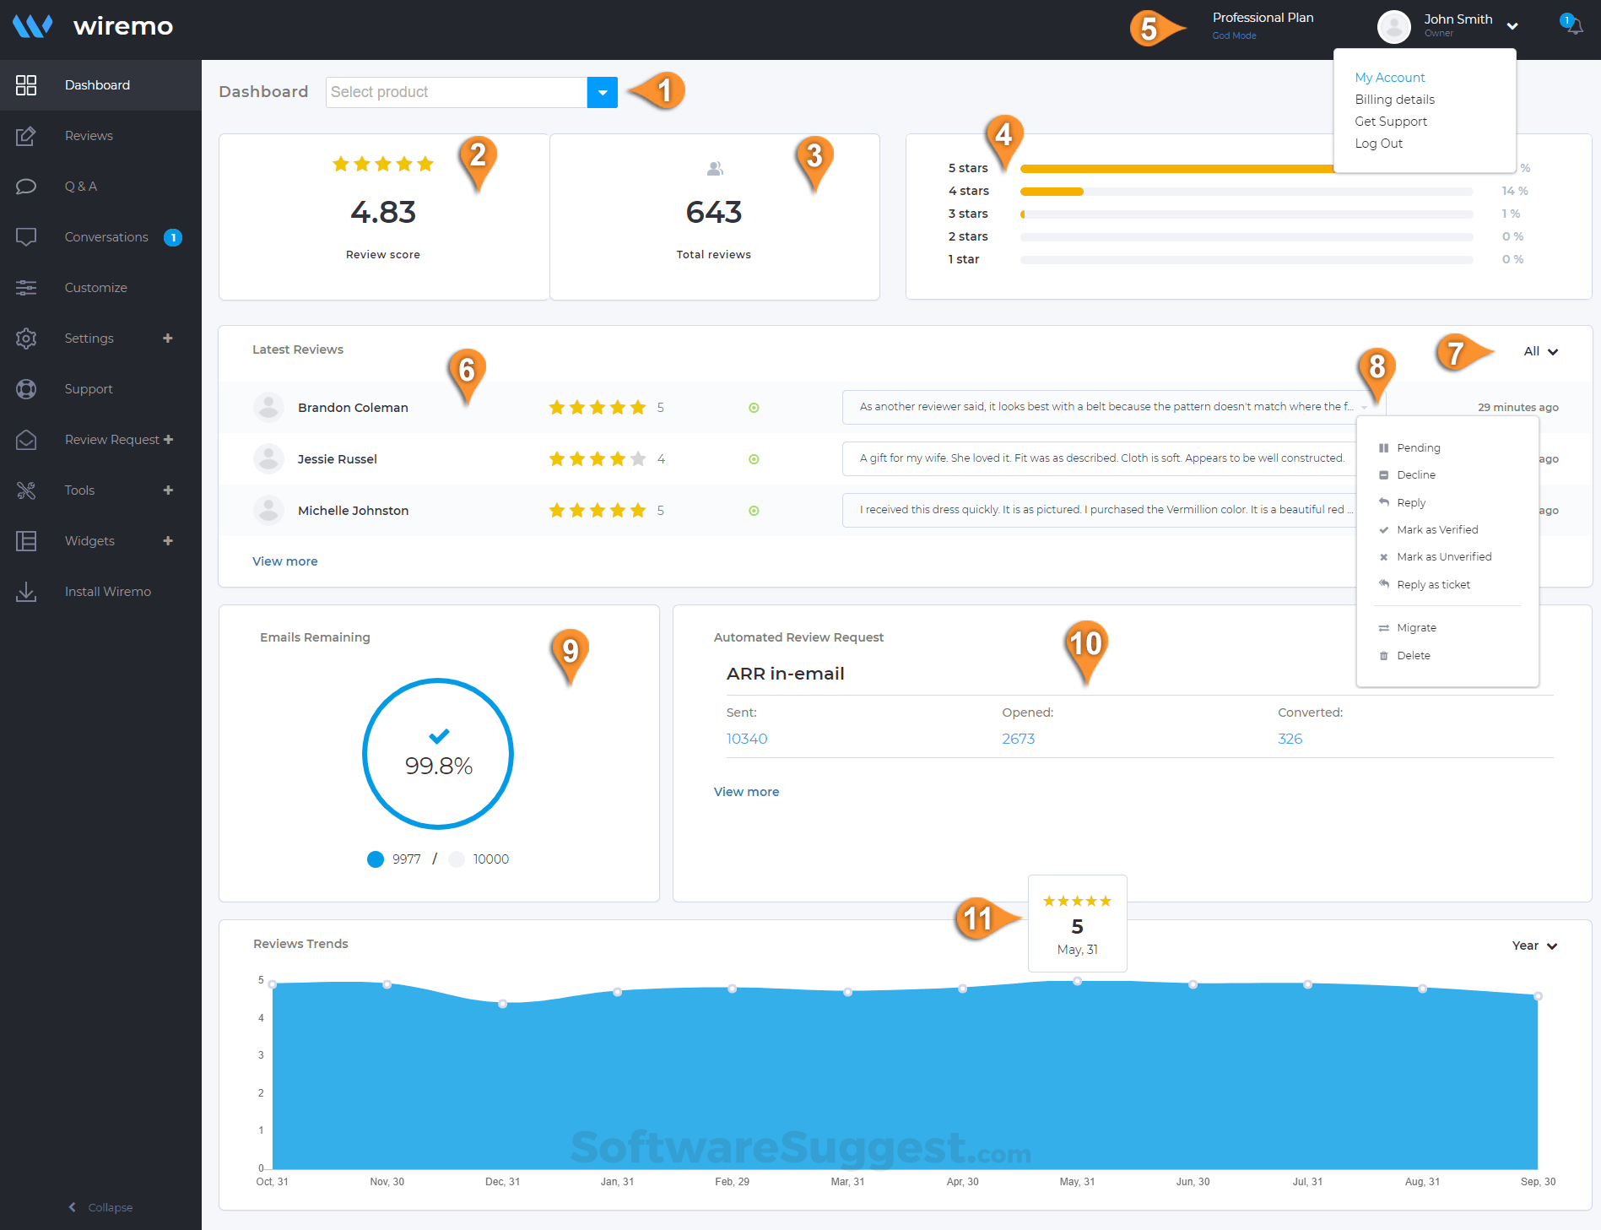Open the Q&A chat bubble icon
The image size is (1601, 1230).
click(26, 186)
